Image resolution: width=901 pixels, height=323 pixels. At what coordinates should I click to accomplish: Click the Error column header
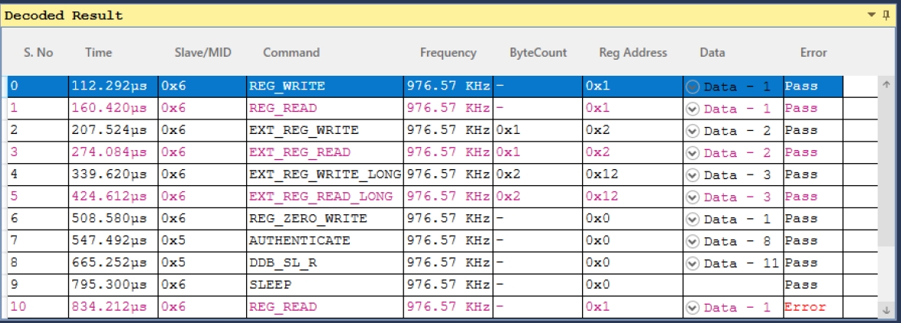[813, 53]
